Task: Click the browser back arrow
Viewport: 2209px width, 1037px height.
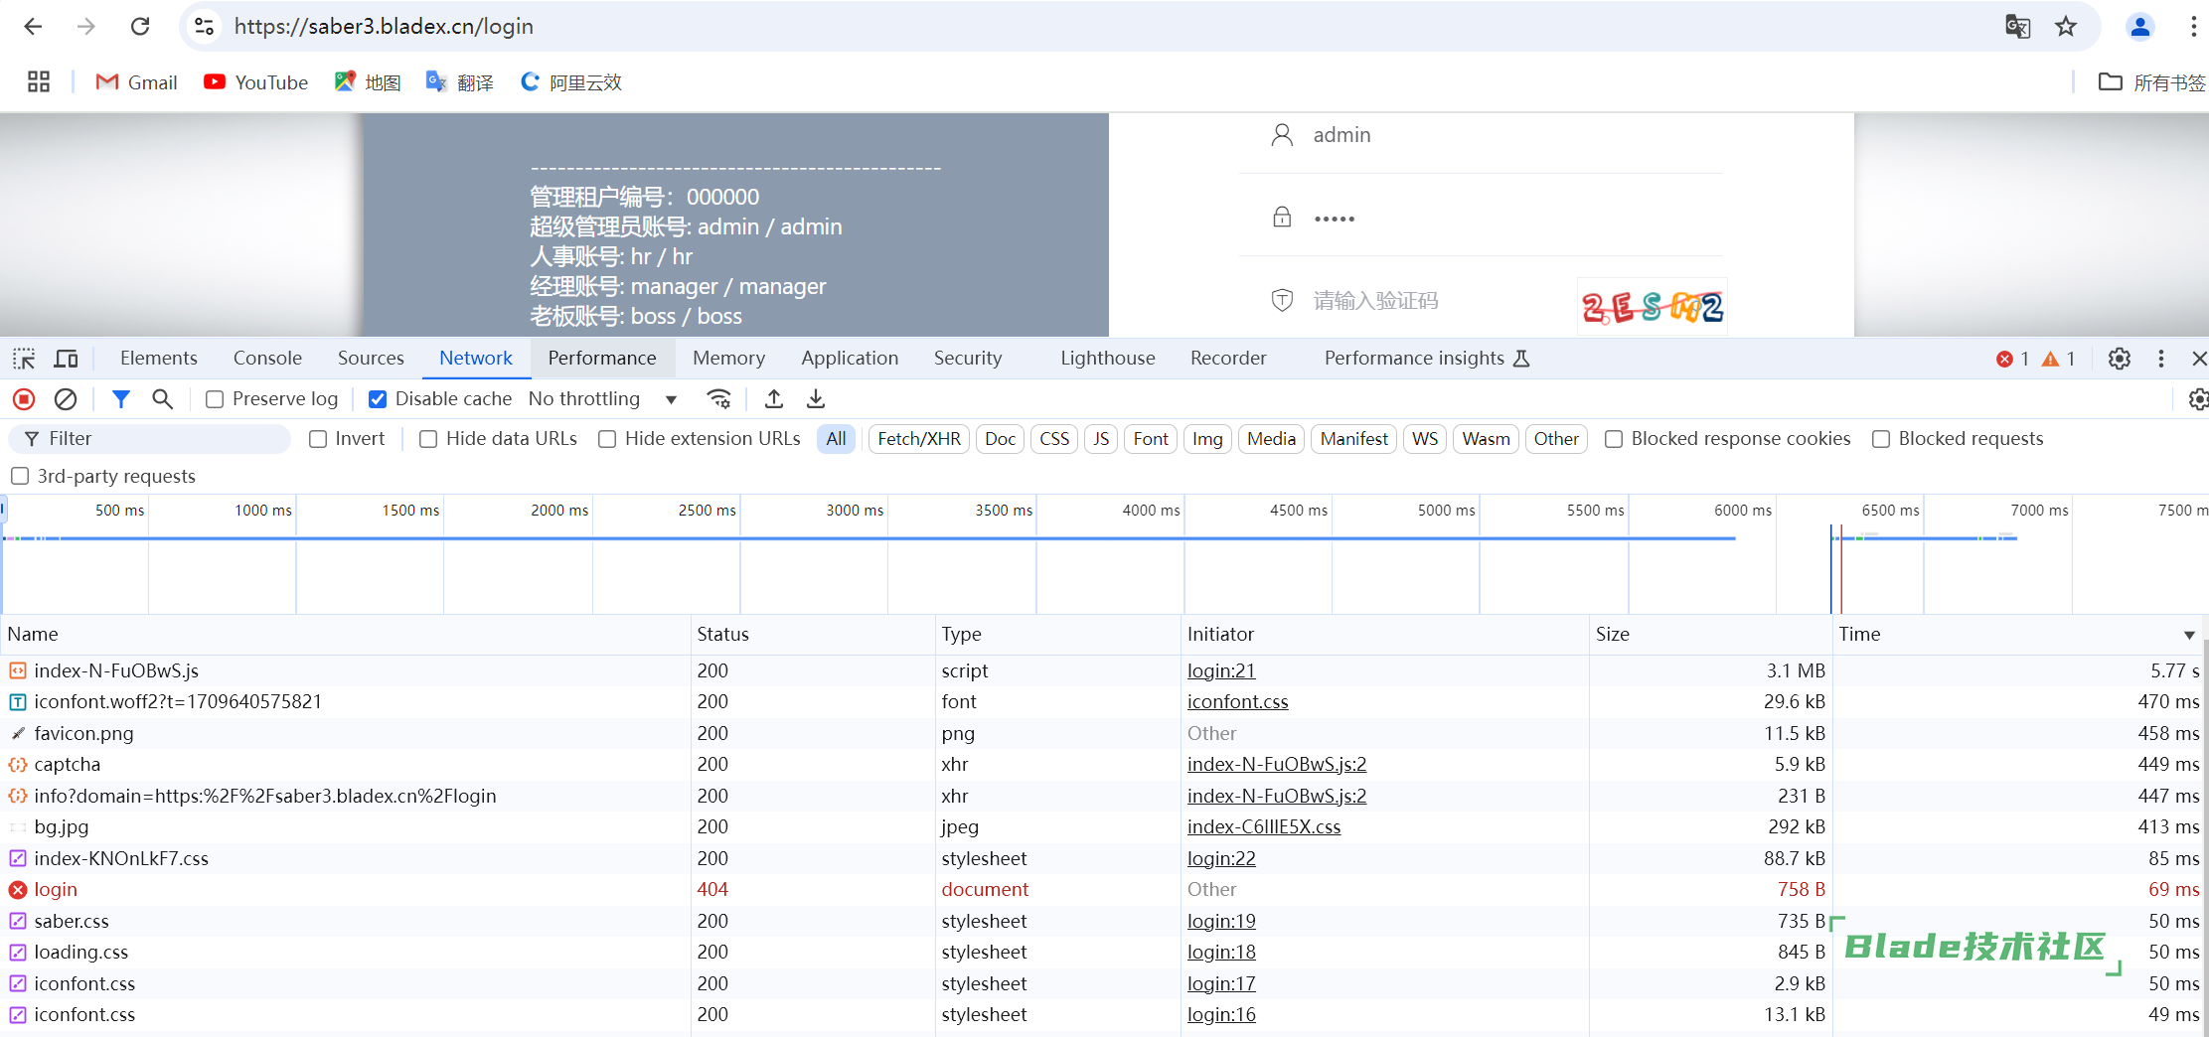Action: pos(33,27)
